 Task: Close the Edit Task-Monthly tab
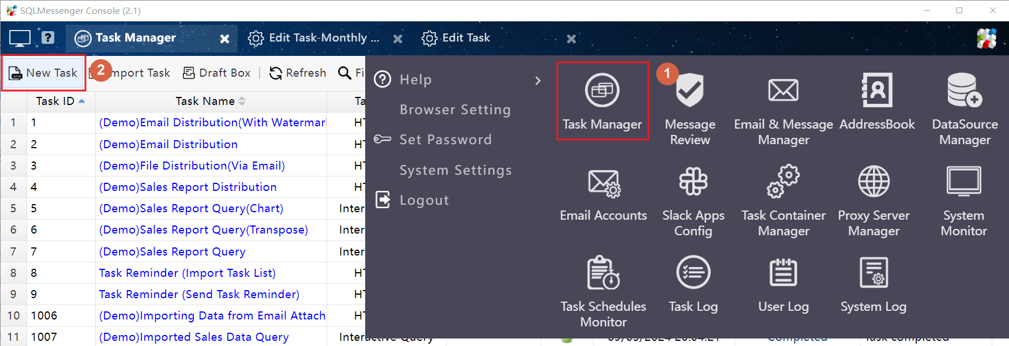pyautogui.click(x=398, y=39)
